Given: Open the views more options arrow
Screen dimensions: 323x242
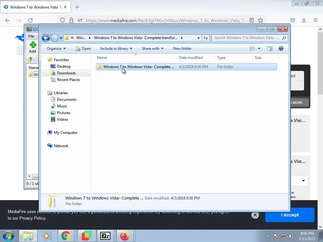Looking at the screenshot, I should coord(259,49).
